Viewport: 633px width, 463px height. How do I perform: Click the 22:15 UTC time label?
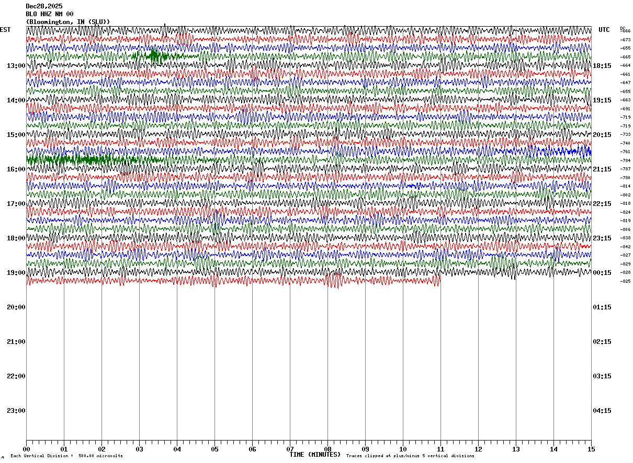tap(602, 204)
